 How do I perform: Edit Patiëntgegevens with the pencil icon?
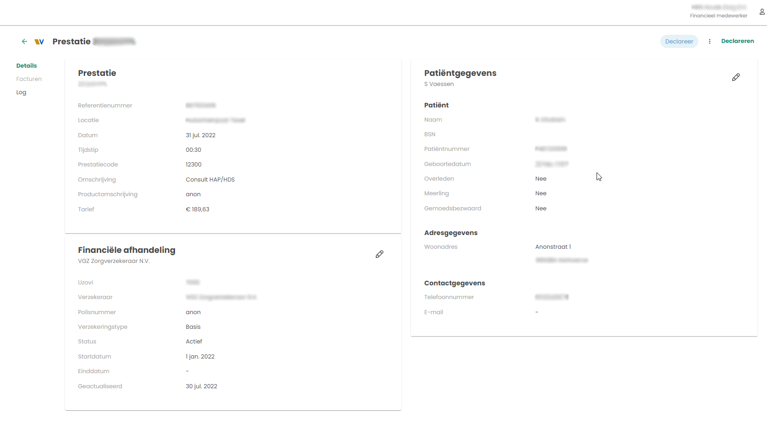click(x=736, y=77)
